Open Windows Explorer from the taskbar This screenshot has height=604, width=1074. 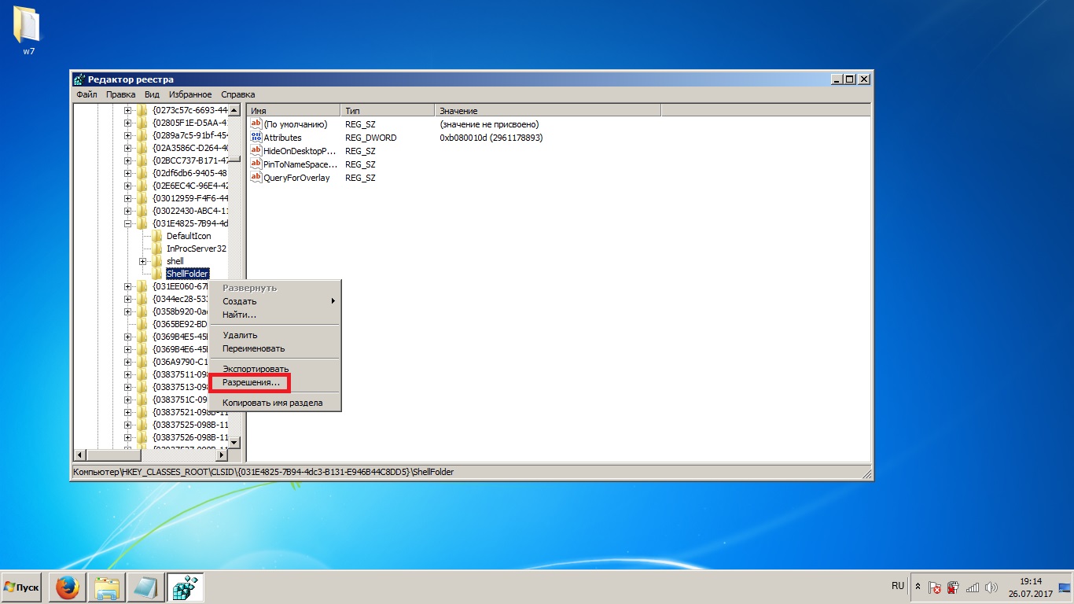click(106, 587)
